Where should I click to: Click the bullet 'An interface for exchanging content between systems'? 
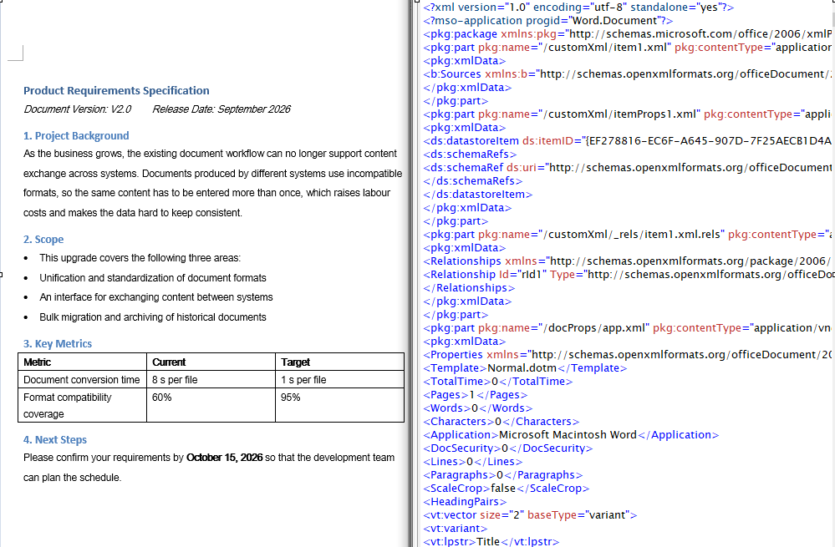156,297
